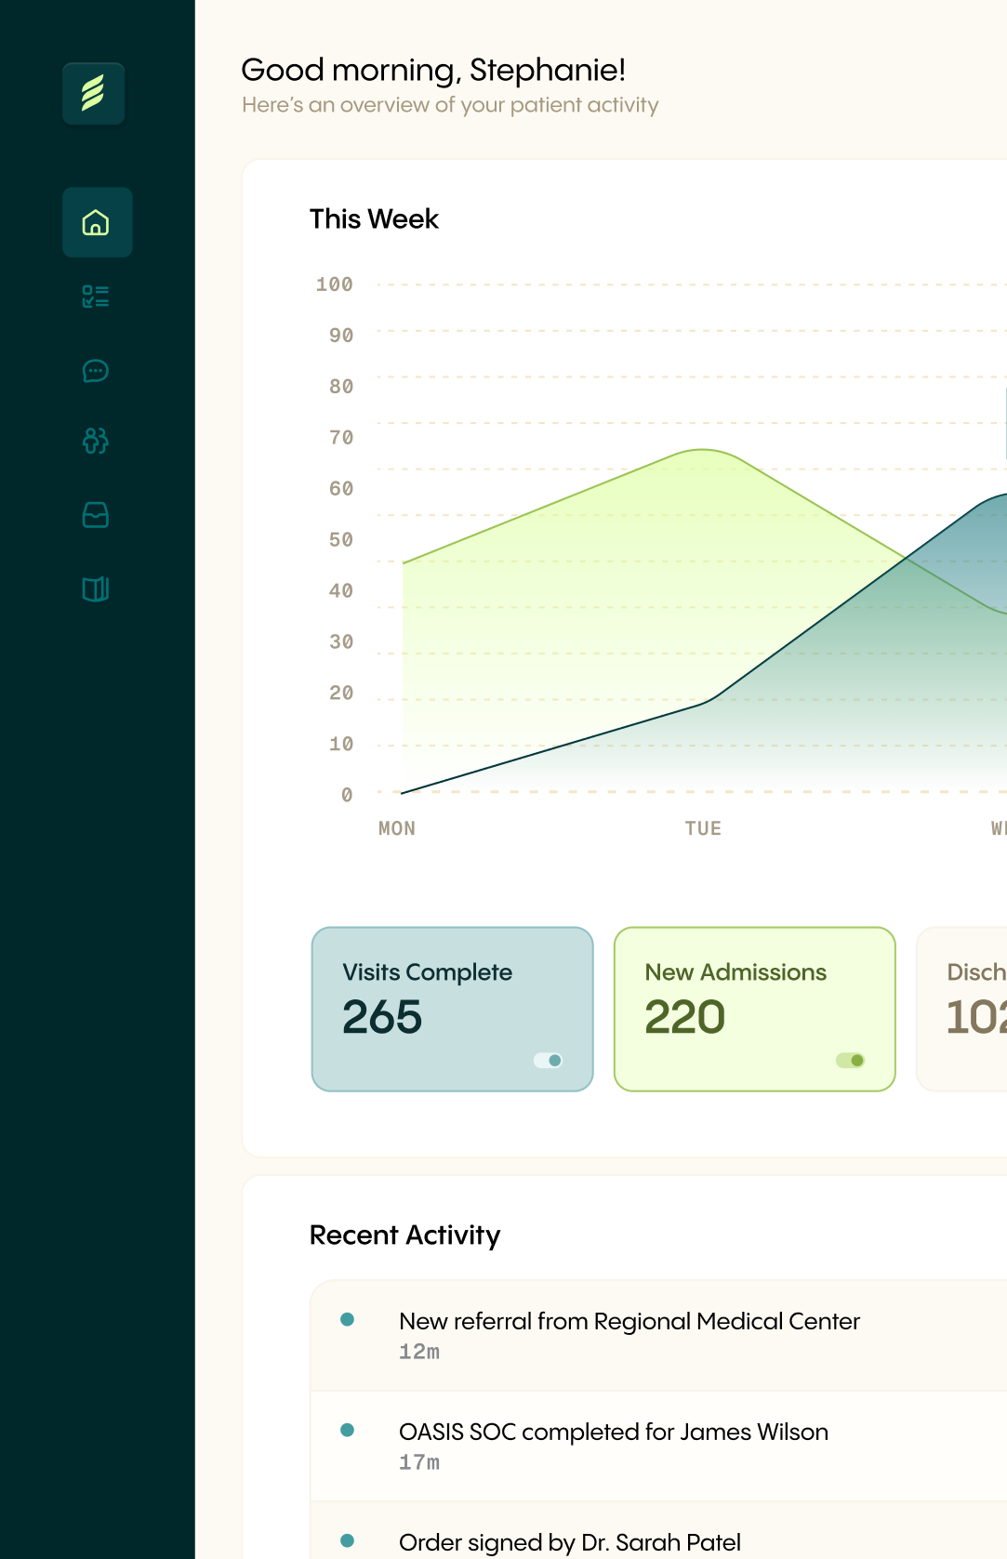
Task: Click the TUE label on the chart axis
Action: 703,828
